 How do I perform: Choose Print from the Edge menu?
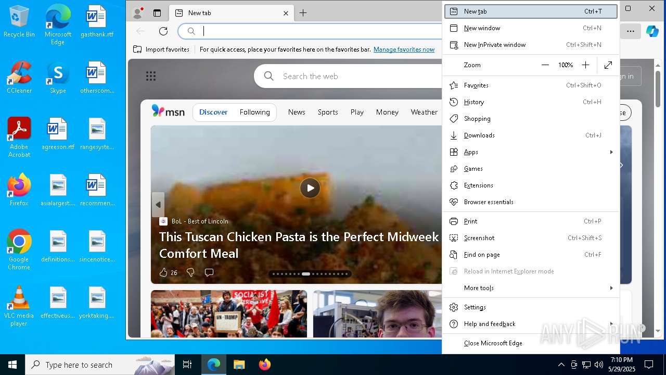point(531,221)
